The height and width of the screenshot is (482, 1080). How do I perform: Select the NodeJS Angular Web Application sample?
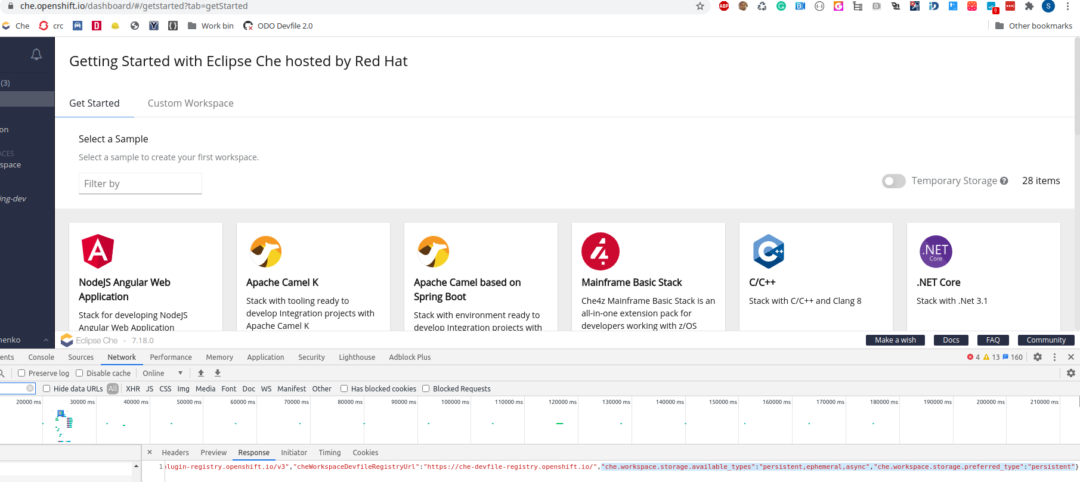[x=146, y=277]
